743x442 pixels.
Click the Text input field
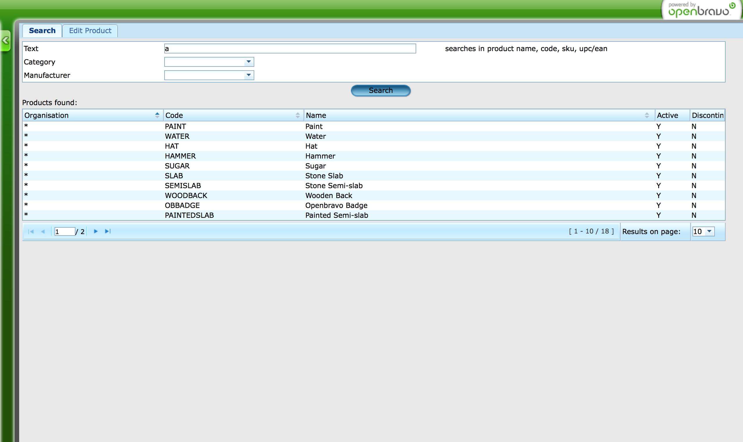pyautogui.click(x=289, y=48)
